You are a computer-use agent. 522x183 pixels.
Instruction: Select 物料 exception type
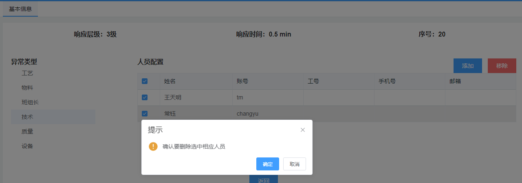click(x=27, y=88)
